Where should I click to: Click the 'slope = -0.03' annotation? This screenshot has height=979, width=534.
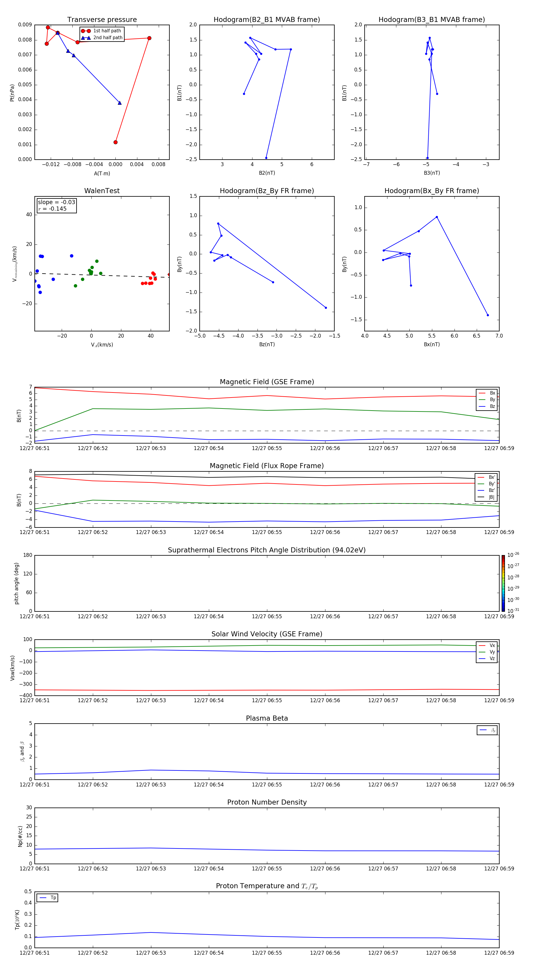(x=56, y=202)
